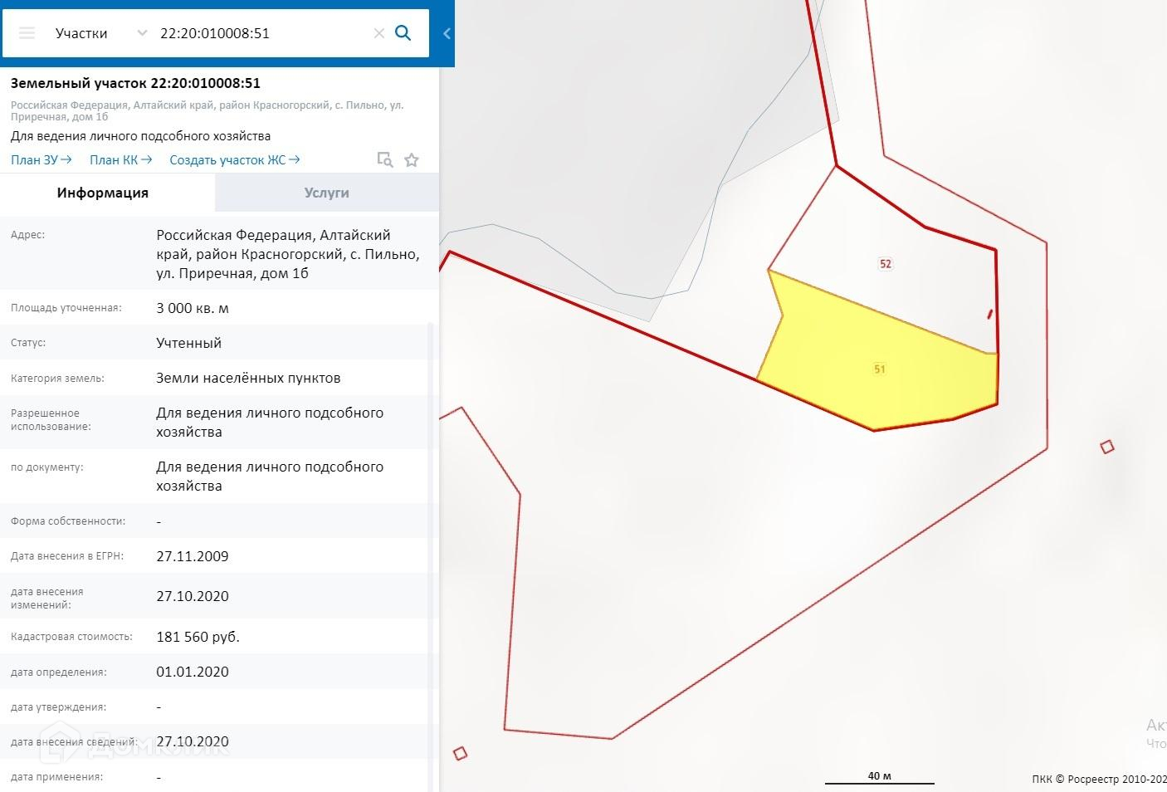Image resolution: width=1167 pixels, height=792 pixels.
Task: Select the дата утверждения label
Action: (x=58, y=707)
